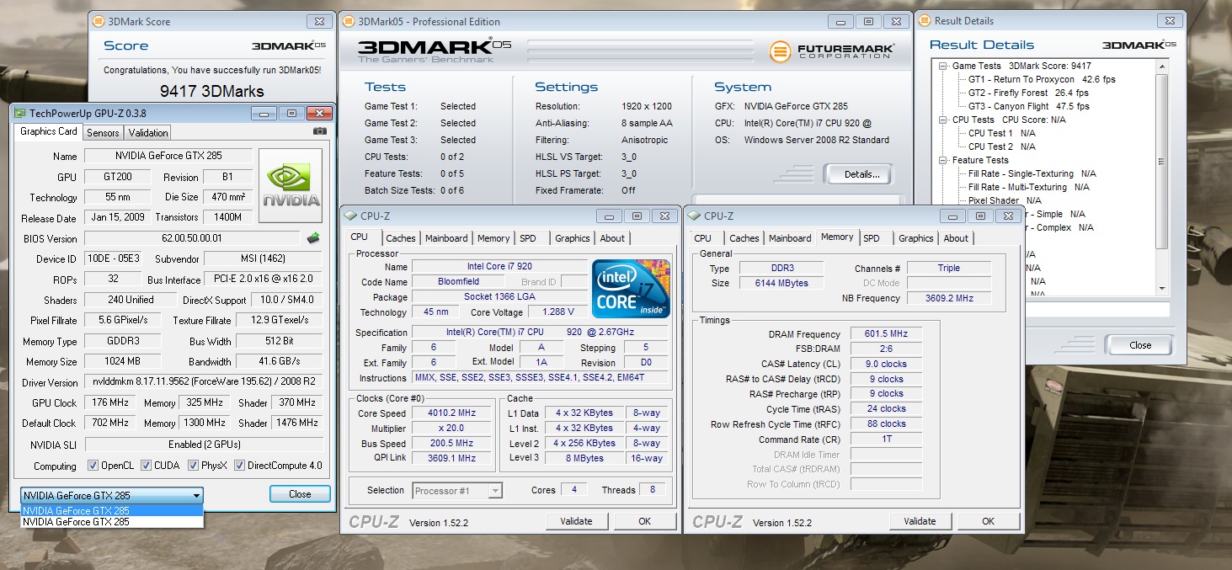Toggle the PhysX checkbox
This screenshot has width=1232, height=570.
(x=194, y=466)
